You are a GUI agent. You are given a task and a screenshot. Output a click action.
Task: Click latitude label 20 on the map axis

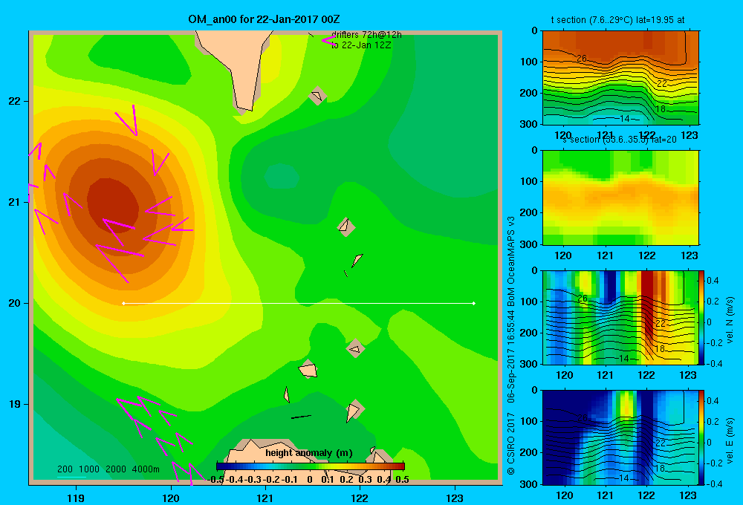coord(14,303)
